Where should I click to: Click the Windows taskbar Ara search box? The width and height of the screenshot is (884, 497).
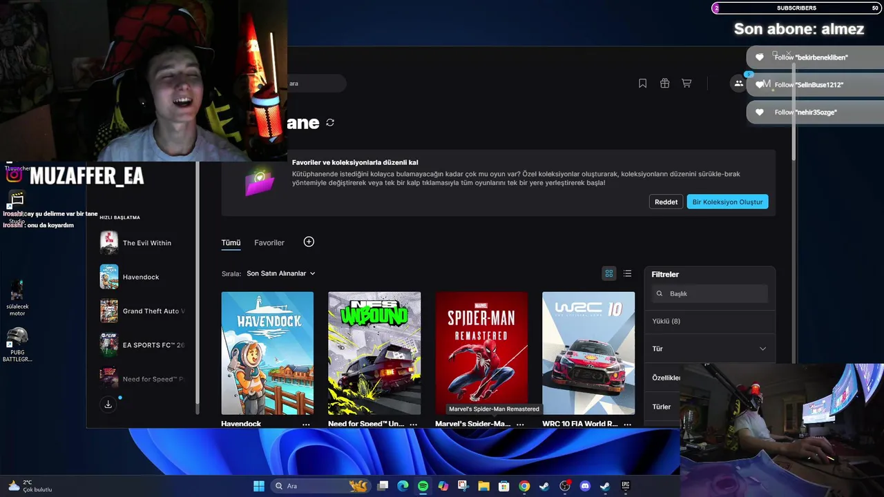click(x=321, y=486)
